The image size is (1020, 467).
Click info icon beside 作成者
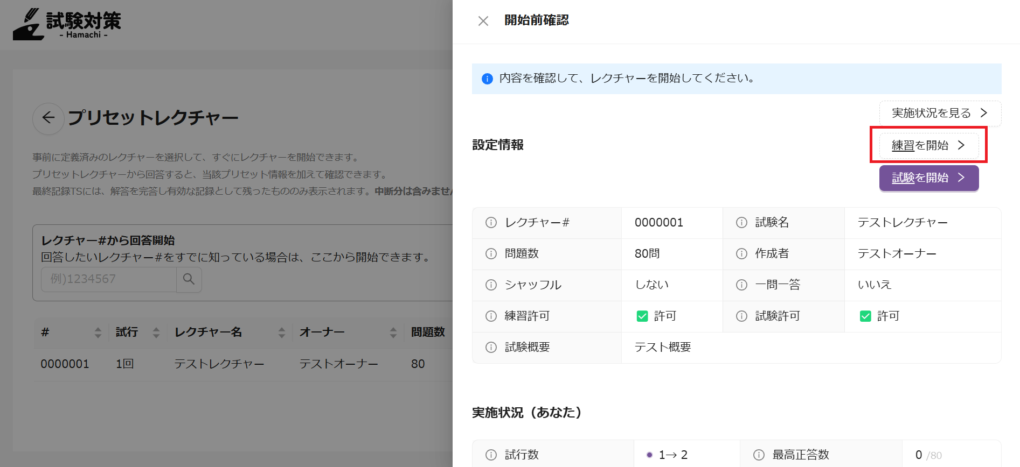tap(741, 254)
